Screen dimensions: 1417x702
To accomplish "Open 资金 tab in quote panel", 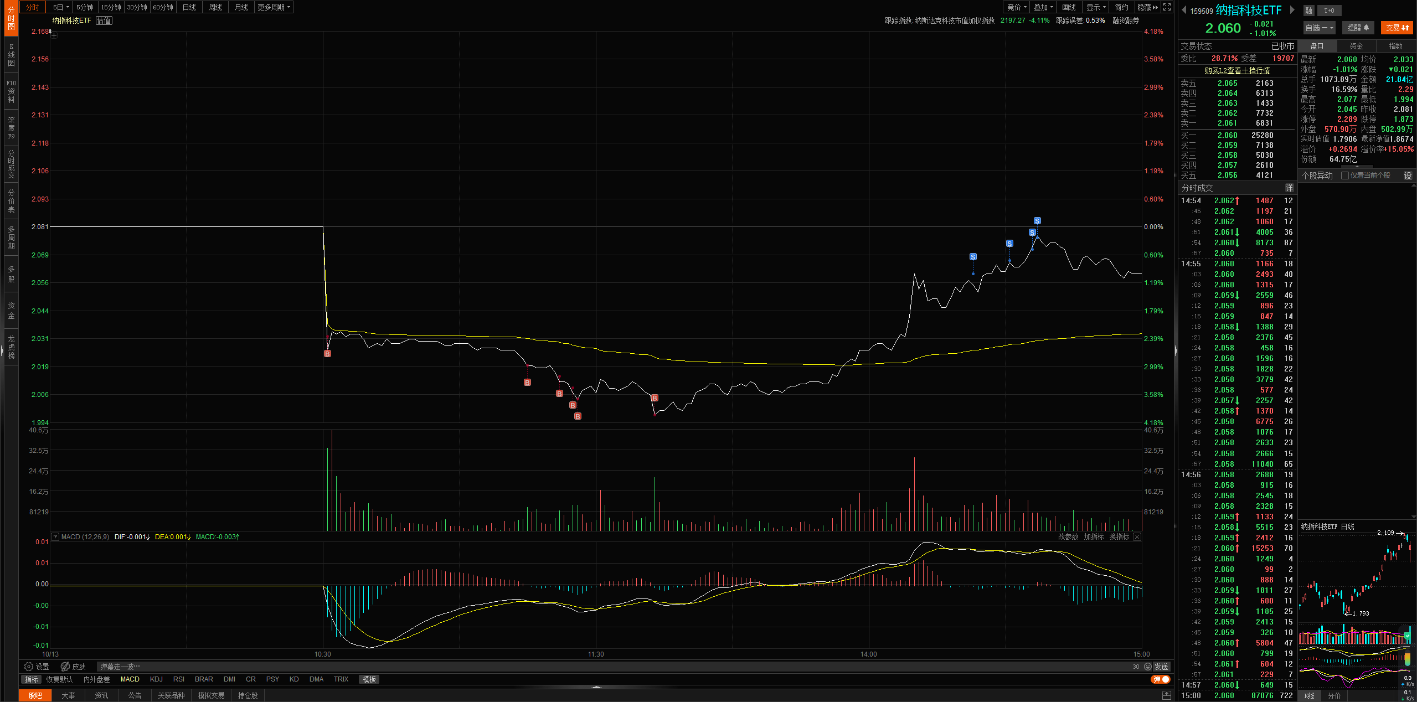I will (x=1356, y=46).
